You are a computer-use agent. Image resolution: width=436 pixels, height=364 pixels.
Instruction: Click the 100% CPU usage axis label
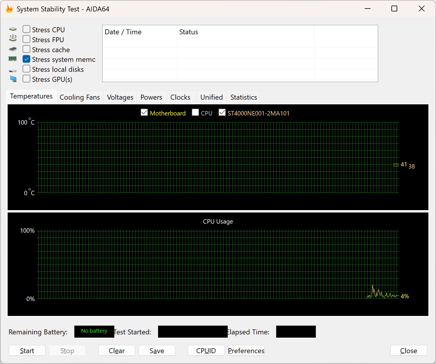tap(27, 231)
